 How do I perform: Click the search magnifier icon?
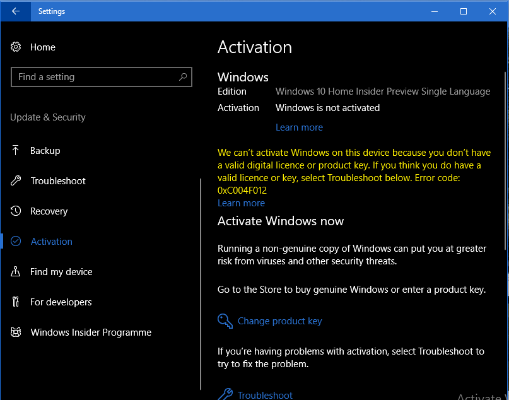tap(183, 77)
